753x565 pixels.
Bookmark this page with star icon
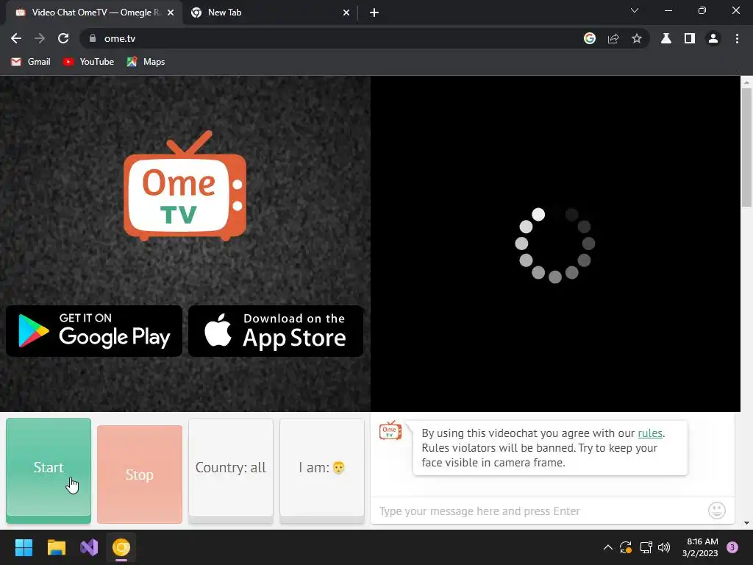(x=637, y=38)
